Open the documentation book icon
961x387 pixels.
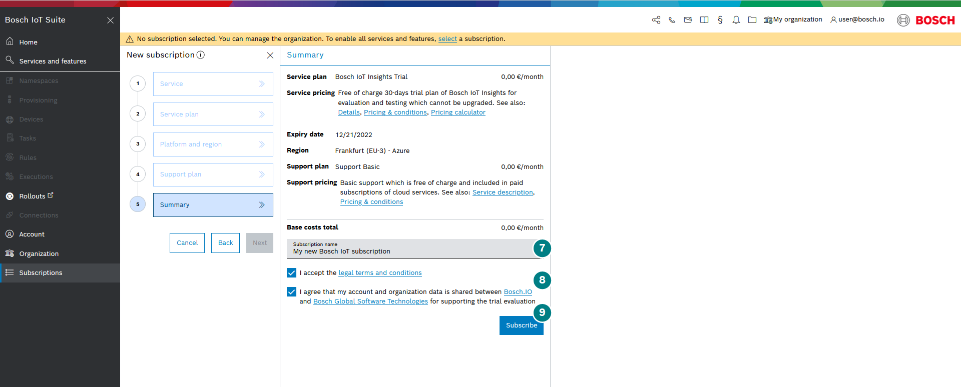pos(704,20)
